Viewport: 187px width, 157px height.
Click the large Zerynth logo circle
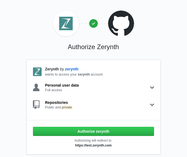(x=66, y=23)
